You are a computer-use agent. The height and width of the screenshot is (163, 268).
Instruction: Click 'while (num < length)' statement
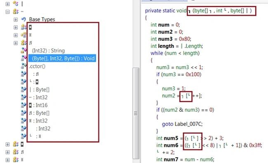coord(175,53)
